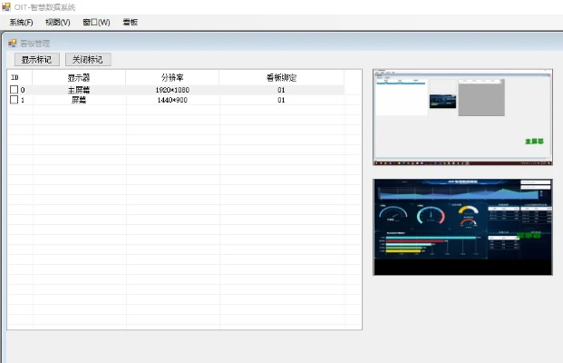The image size is (563, 363).
Task: Click the 看板管理 panel icon
Action: [x=13, y=43]
